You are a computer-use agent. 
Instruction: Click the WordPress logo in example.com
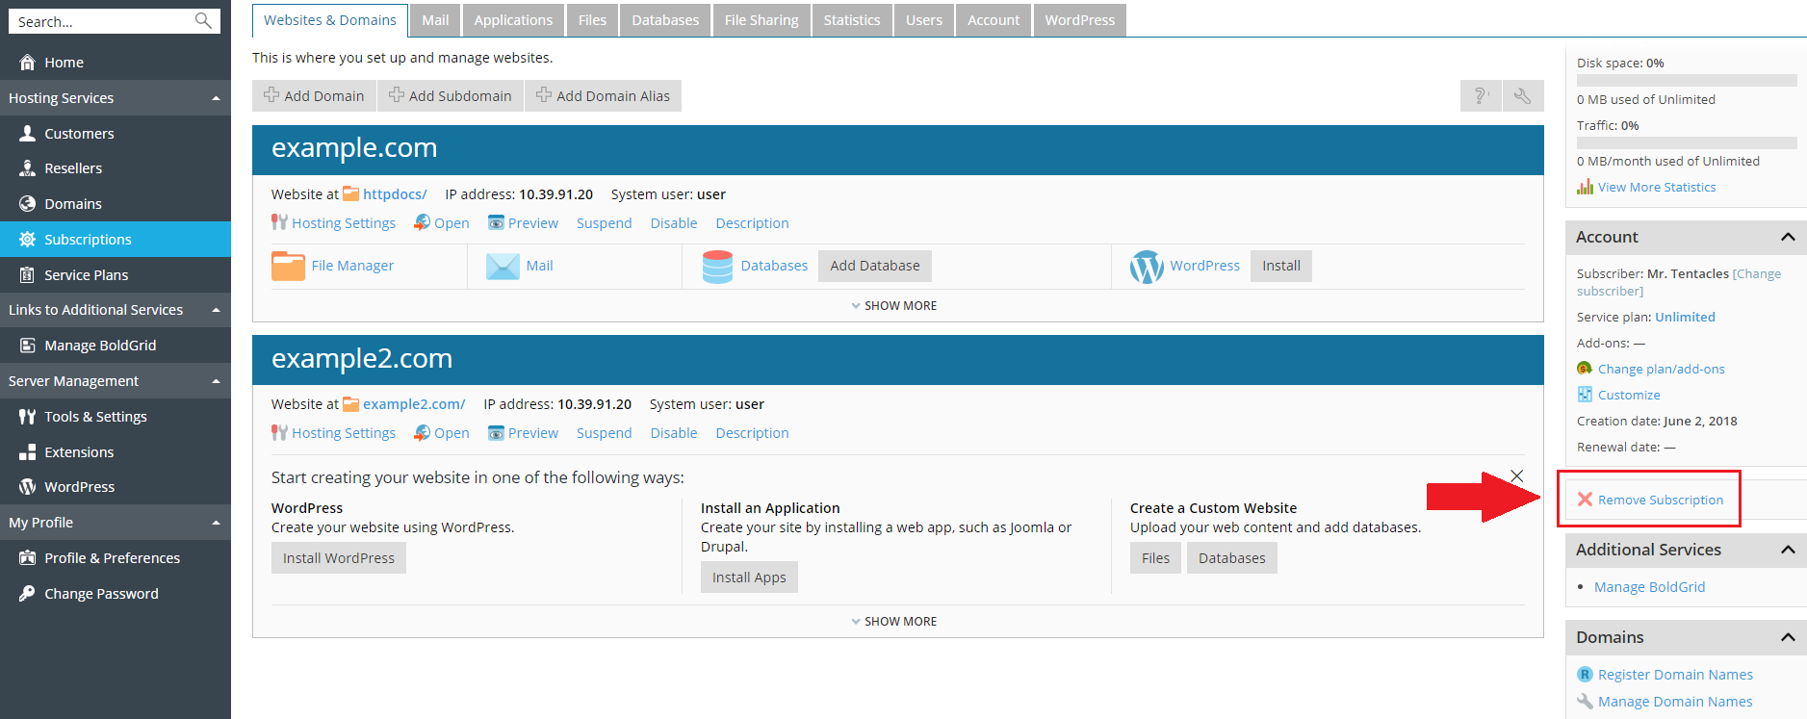click(x=1147, y=267)
